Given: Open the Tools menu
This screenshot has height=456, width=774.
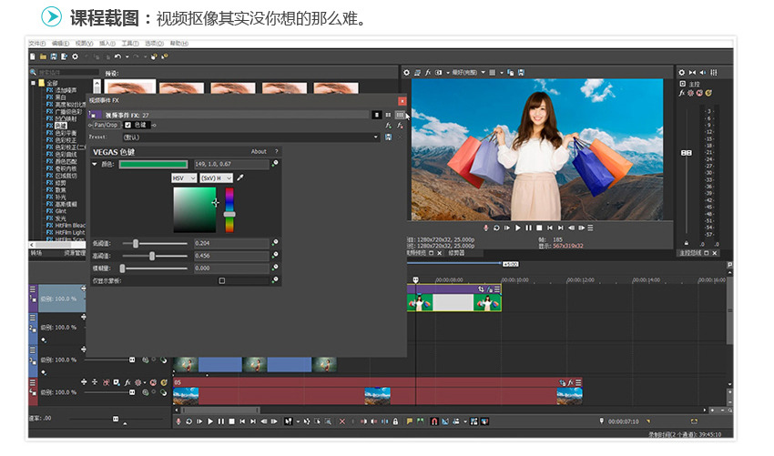Looking at the screenshot, I should click(x=130, y=44).
